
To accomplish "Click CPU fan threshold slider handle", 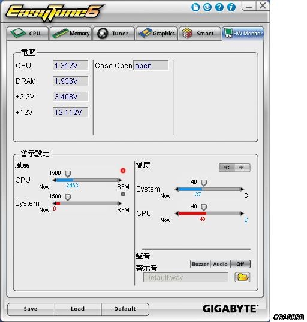I will click(x=68, y=174).
